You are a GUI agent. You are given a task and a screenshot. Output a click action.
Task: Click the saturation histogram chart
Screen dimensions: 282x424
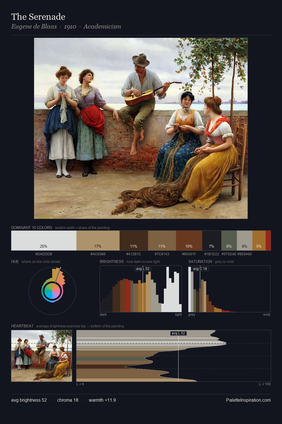229,289
